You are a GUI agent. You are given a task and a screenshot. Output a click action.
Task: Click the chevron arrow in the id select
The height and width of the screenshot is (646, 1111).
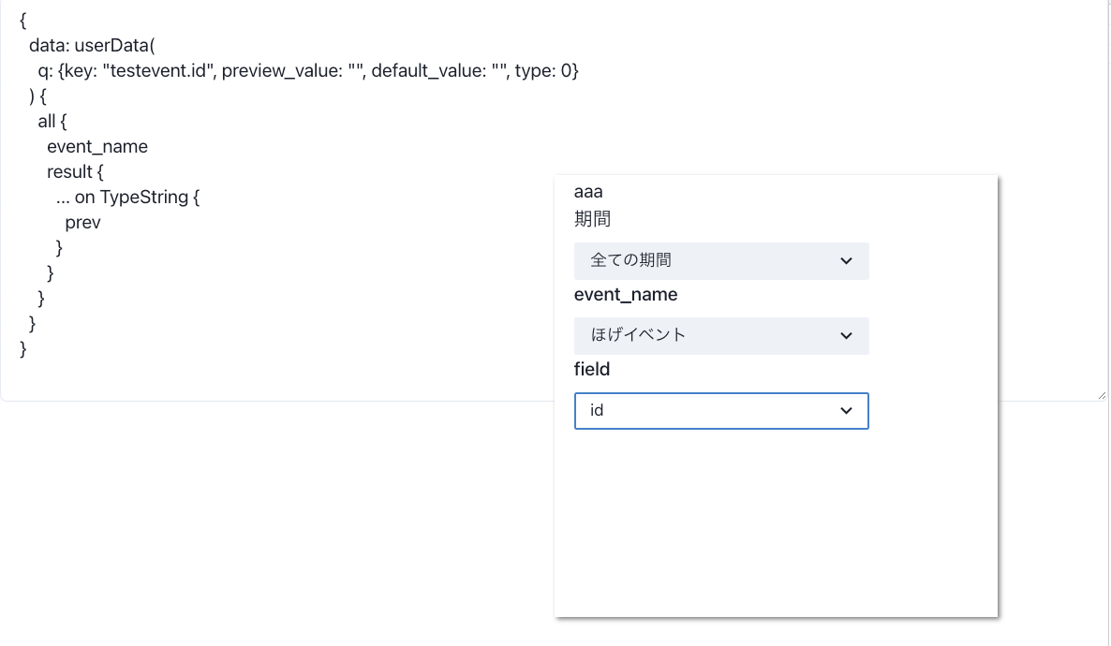coord(847,411)
